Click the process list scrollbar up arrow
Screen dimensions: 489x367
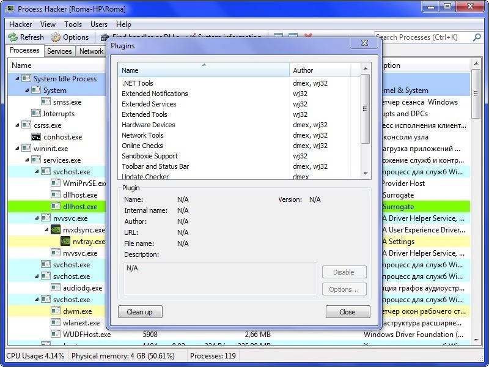(x=476, y=64)
